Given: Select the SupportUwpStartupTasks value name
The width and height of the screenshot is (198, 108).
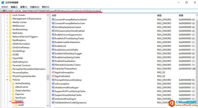Looking at the screenshot, I should pyautogui.click(x=68, y=95).
